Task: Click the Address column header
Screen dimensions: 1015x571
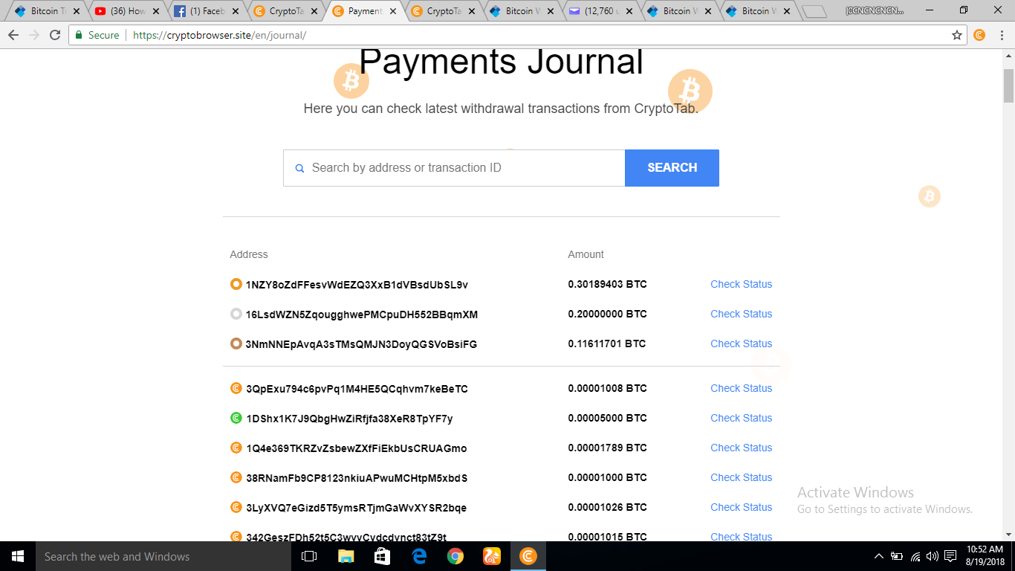Action: 249,254
